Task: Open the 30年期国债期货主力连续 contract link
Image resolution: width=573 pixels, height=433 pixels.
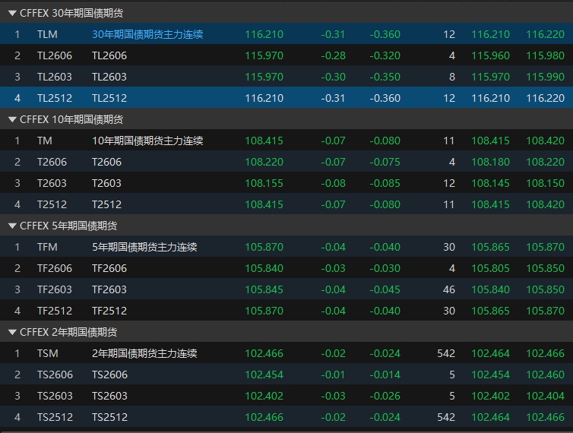Action: coord(147,34)
